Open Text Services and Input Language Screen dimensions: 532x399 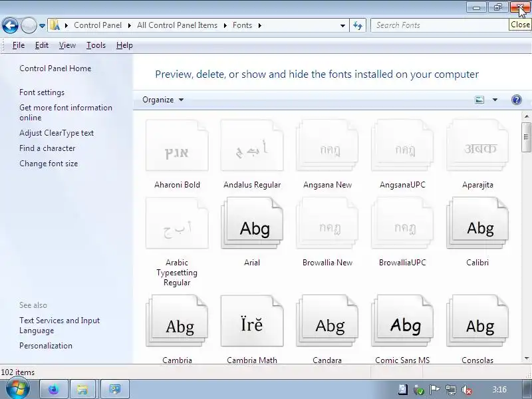point(59,325)
